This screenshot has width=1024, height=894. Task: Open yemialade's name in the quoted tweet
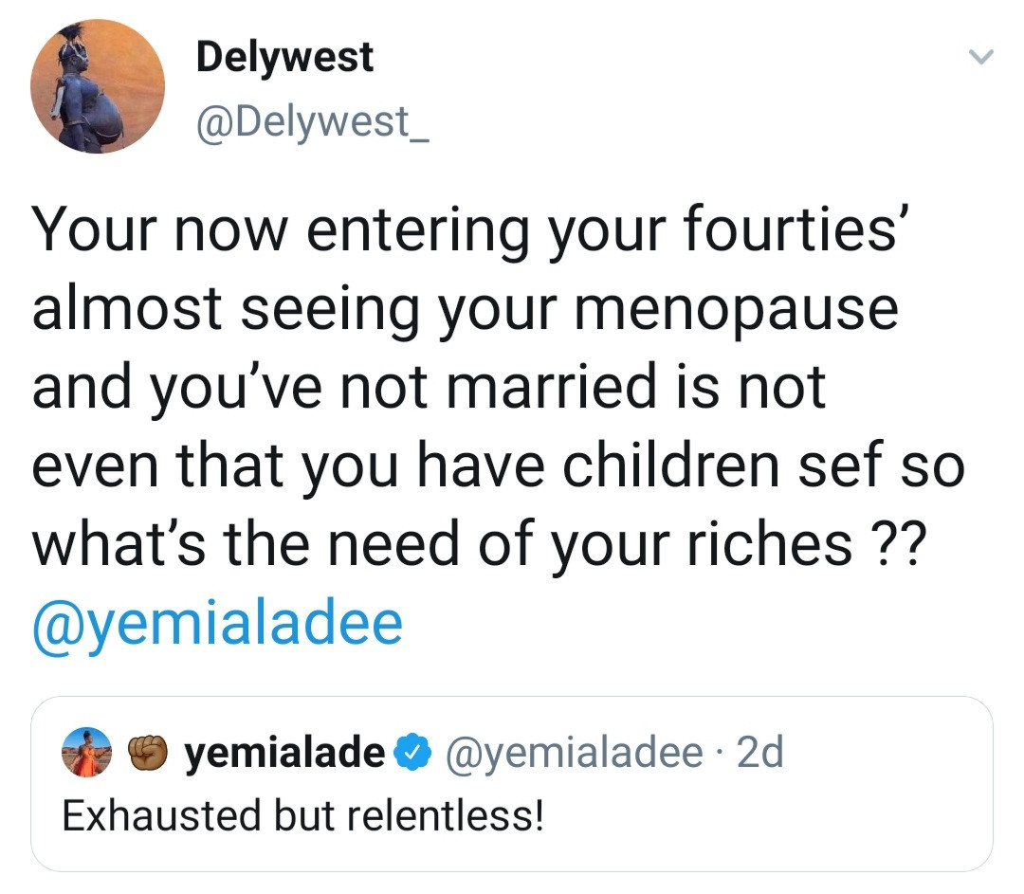[x=283, y=753]
